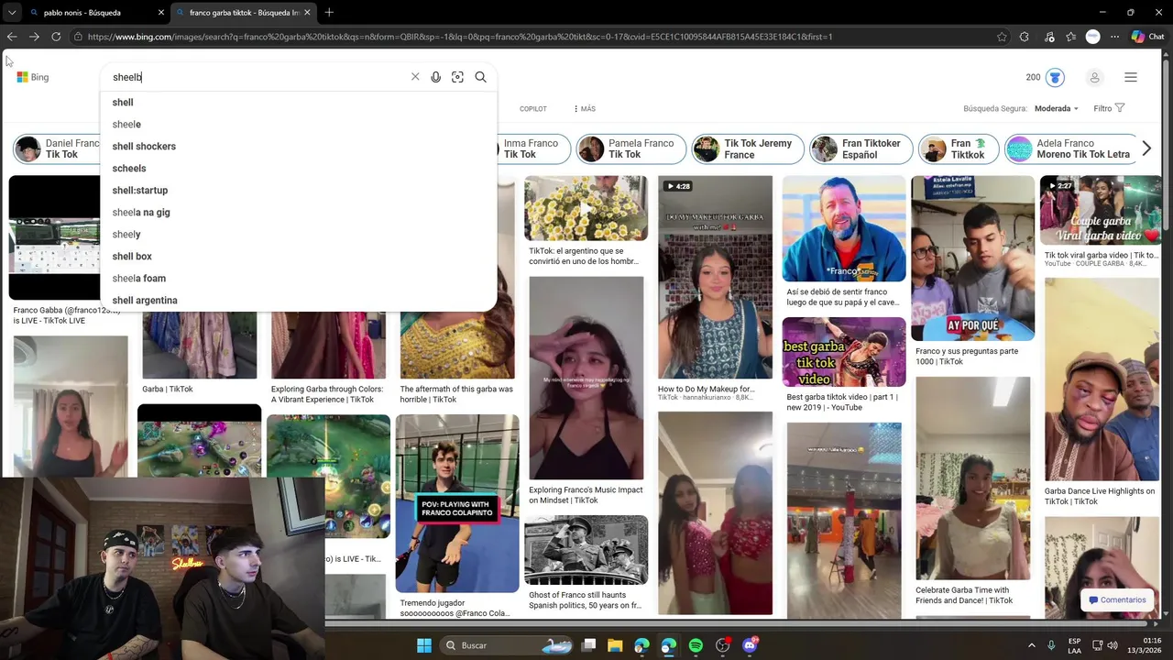Open the Bing hamburger settings menu
The image size is (1173, 660).
point(1131,77)
